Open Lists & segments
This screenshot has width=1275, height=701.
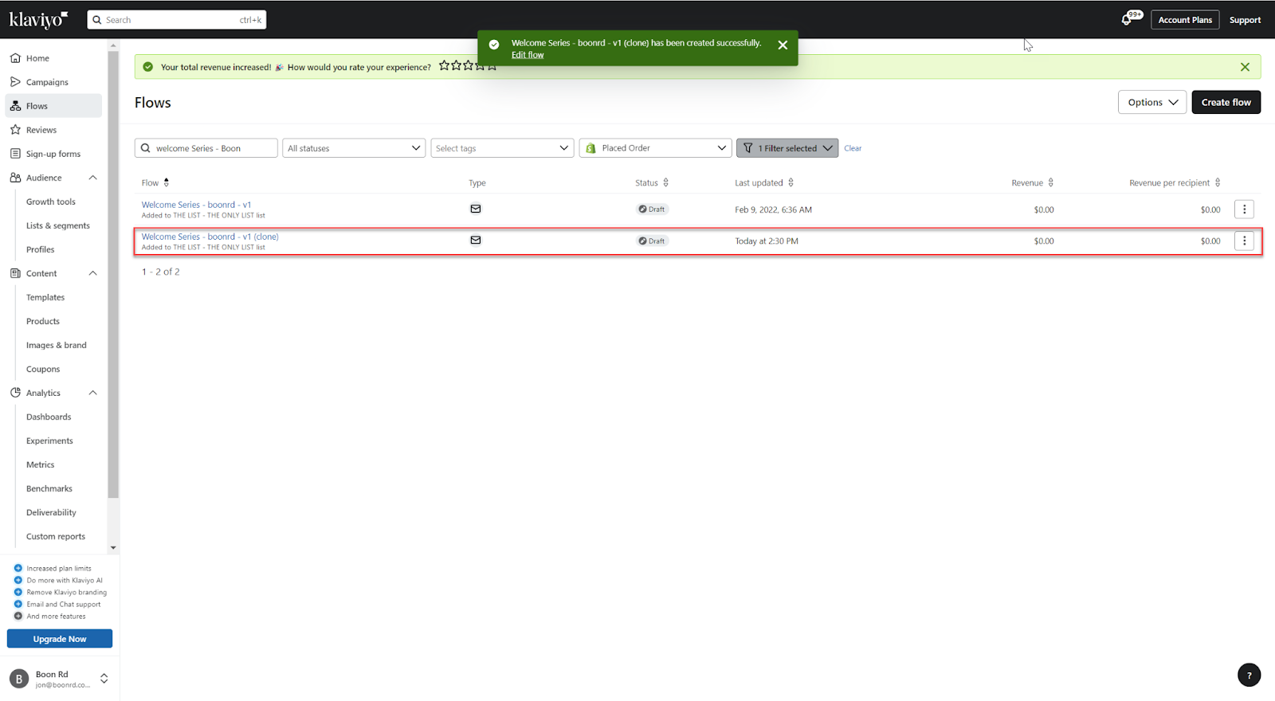pyautogui.click(x=58, y=225)
